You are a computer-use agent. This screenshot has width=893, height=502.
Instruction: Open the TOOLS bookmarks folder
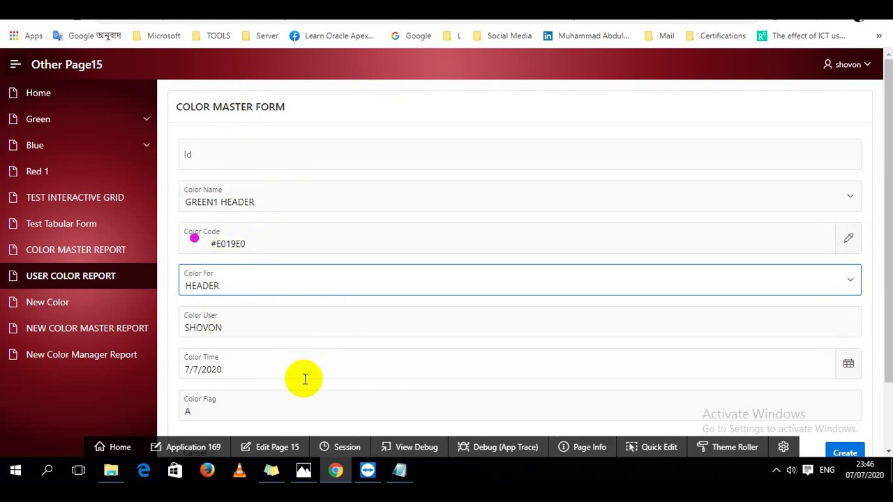211,36
